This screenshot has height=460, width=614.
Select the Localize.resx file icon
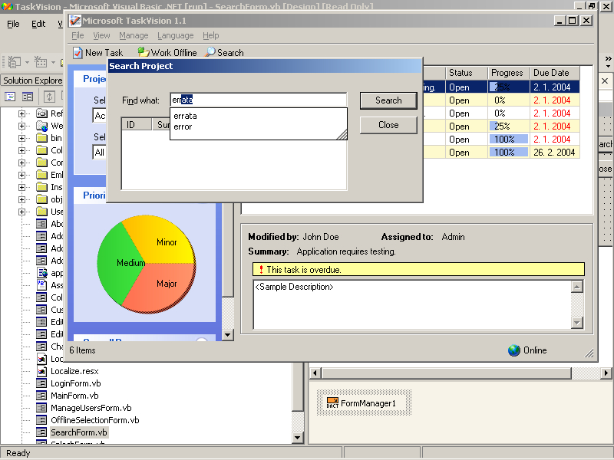[41, 371]
